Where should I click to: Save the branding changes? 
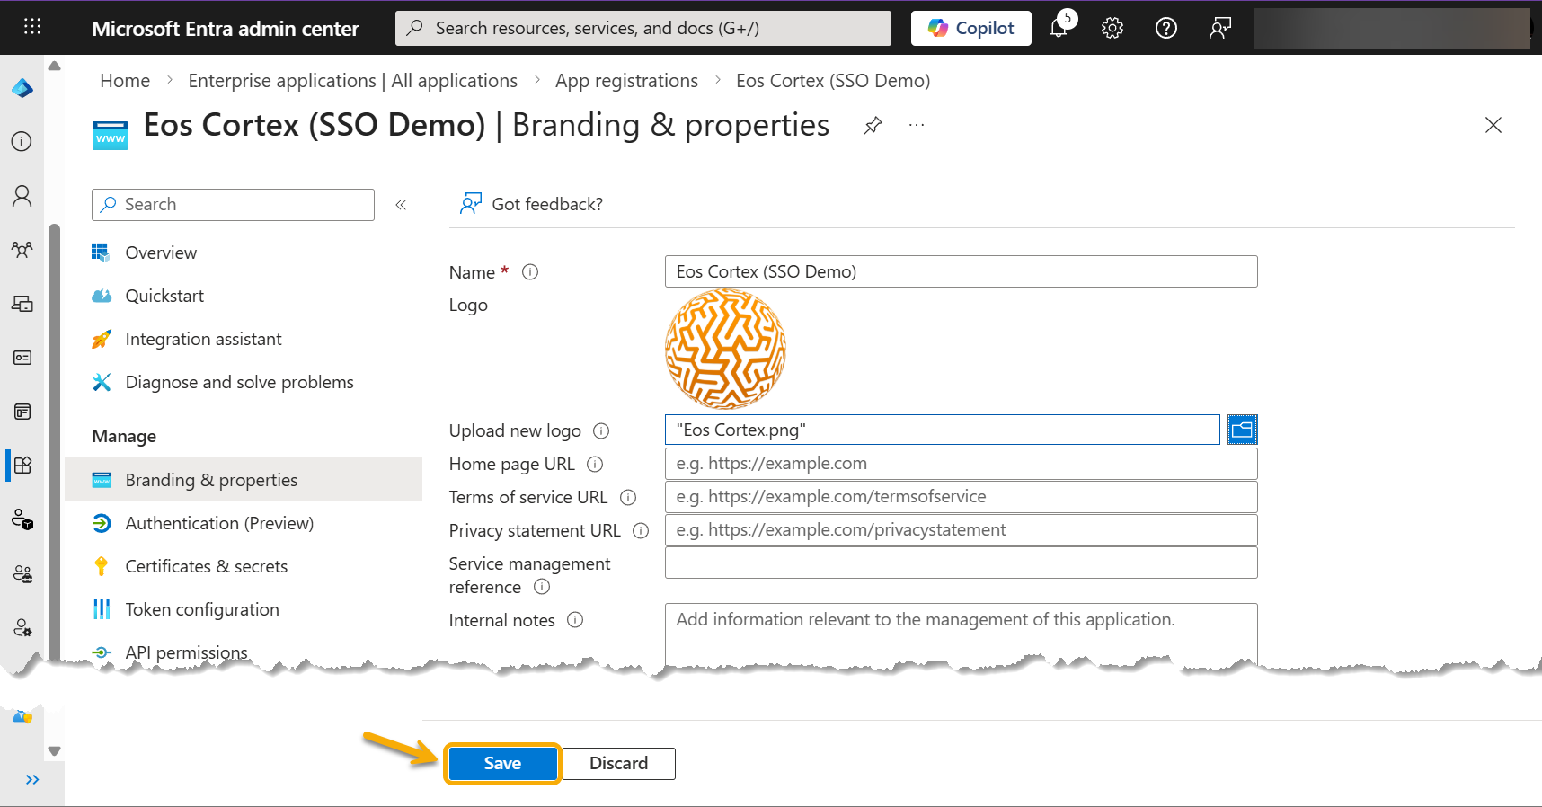502,764
